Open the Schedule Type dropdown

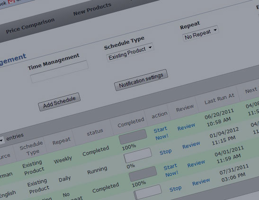click(130, 52)
